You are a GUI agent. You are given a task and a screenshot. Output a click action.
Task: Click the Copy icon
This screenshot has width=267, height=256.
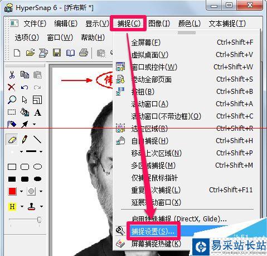pos(25,75)
